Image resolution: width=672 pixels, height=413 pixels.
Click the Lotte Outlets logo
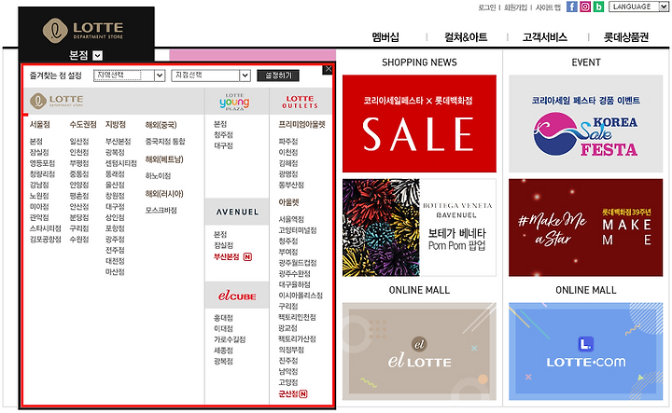(300, 102)
